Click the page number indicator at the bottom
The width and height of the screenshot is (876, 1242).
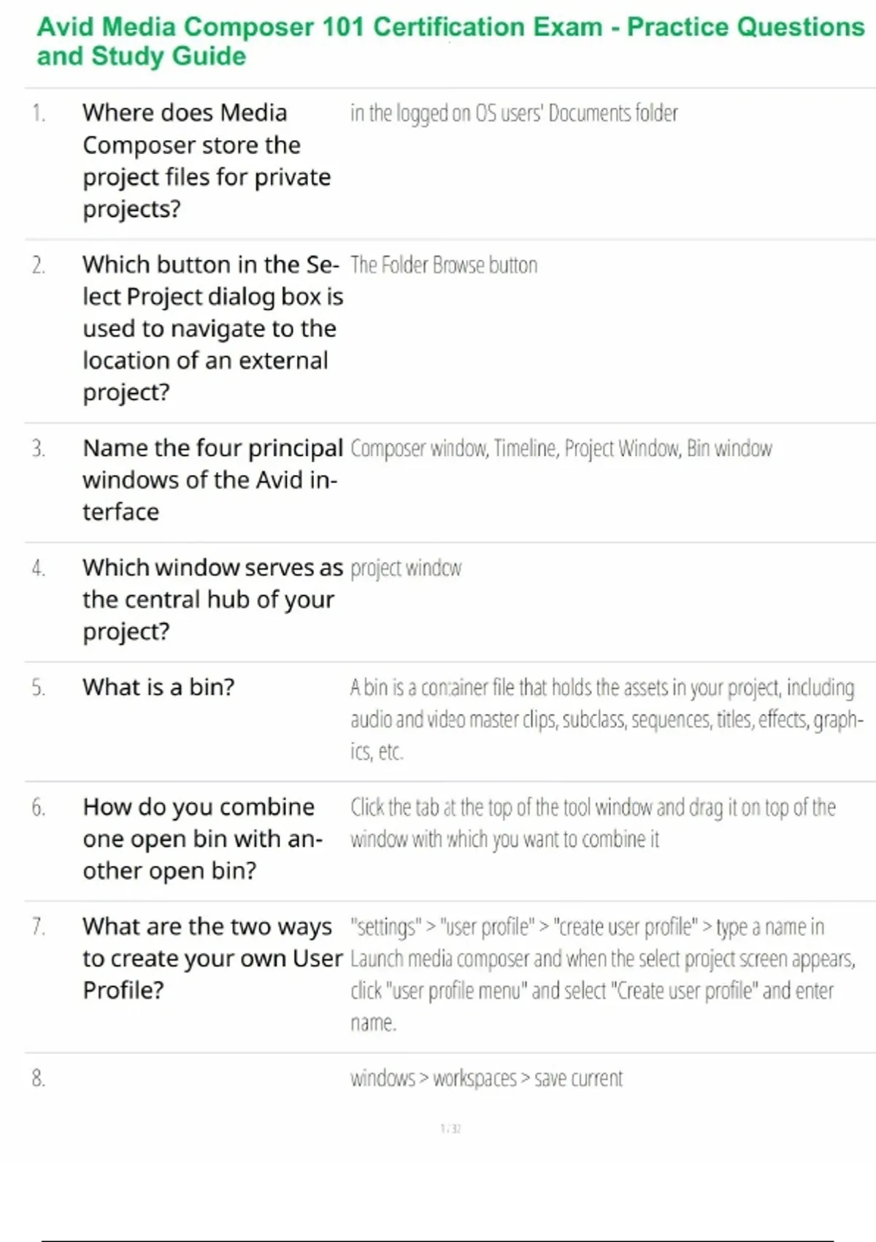450,1129
